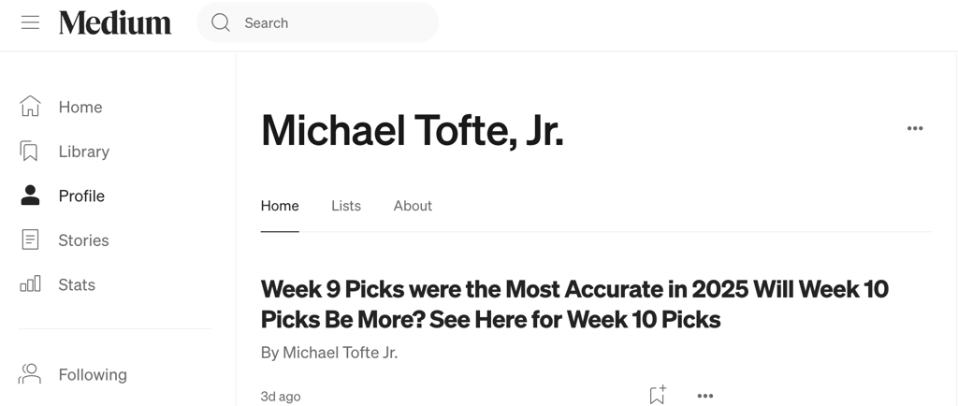Switch to the About tab
Screen dimensions: 958x406
pos(413,206)
